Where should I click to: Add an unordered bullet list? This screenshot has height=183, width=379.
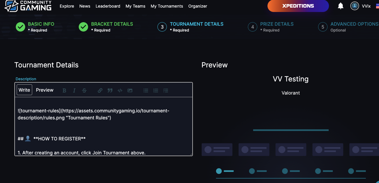(x=146, y=90)
